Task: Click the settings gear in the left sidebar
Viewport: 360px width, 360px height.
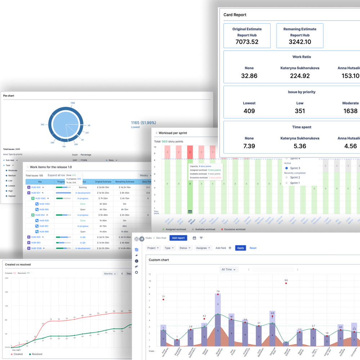Action: pyautogui.click(x=137, y=272)
